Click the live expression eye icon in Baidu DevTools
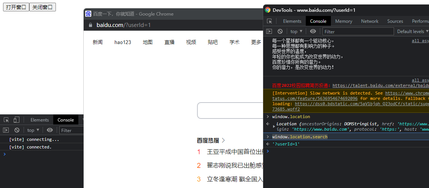Screen dimensions: 429x188 313,32
